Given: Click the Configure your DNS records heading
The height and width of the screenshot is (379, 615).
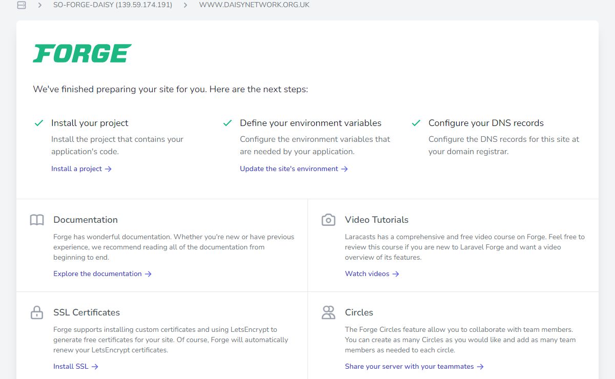Looking at the screenshot, I should pyautogui.click(x=486, y=123).
